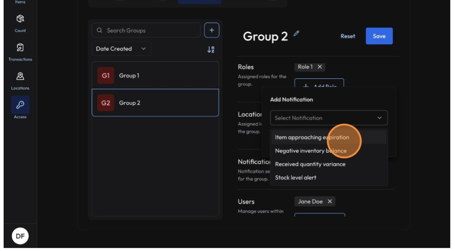This screenshot has width=455, height=251.
Task: Choose Stock level alert option
Action: coord(329,177)
